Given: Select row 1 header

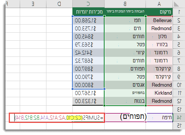Looking at the screenshot, I should click(179, 12).
